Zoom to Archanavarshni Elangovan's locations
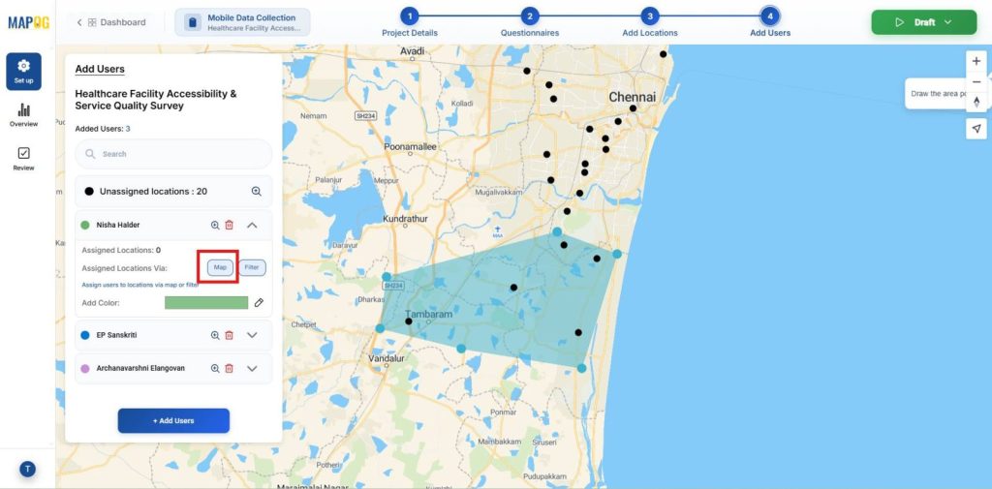The height and width of the screenshot is (489, 992). (215, 368)
